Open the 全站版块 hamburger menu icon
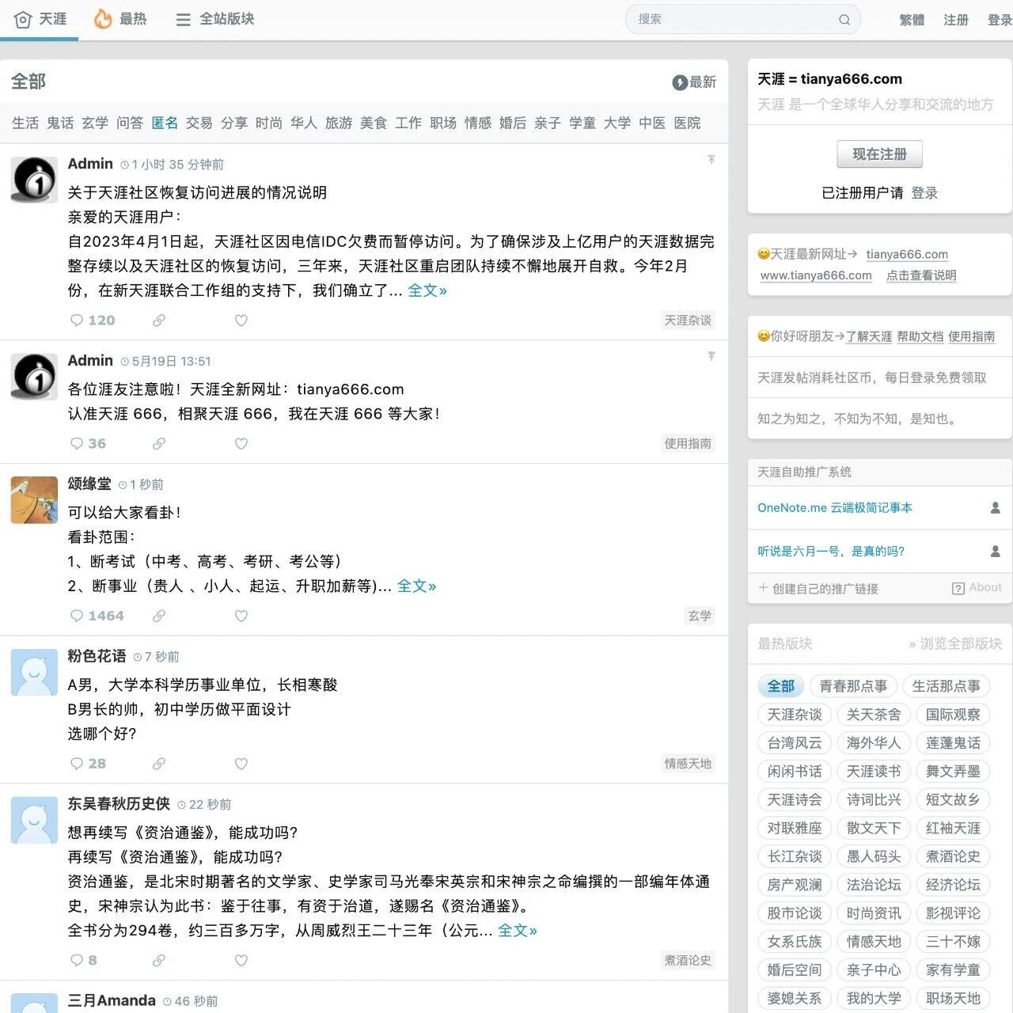 tap(183, 20)
